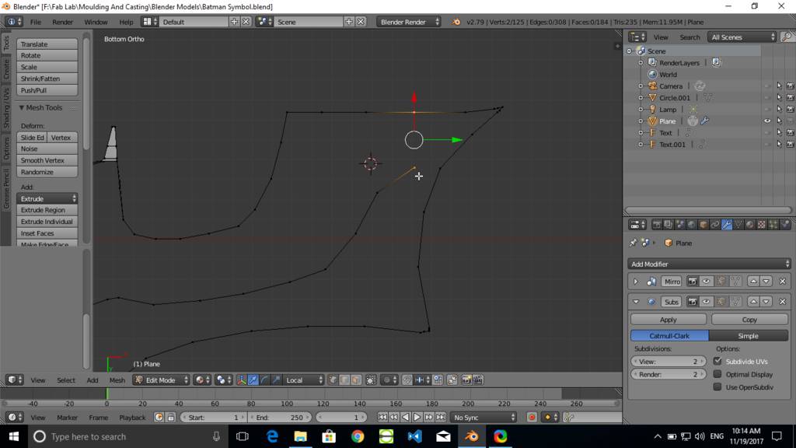Viewport: 796px width, 448px height.
Task: Click the Randomize button
Action: pyautogui.click(x=47, y=172)
